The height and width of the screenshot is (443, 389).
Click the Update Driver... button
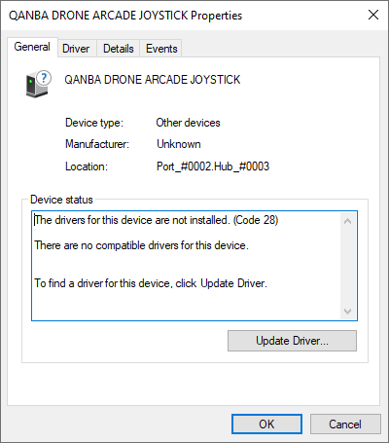tap(292, 341)
